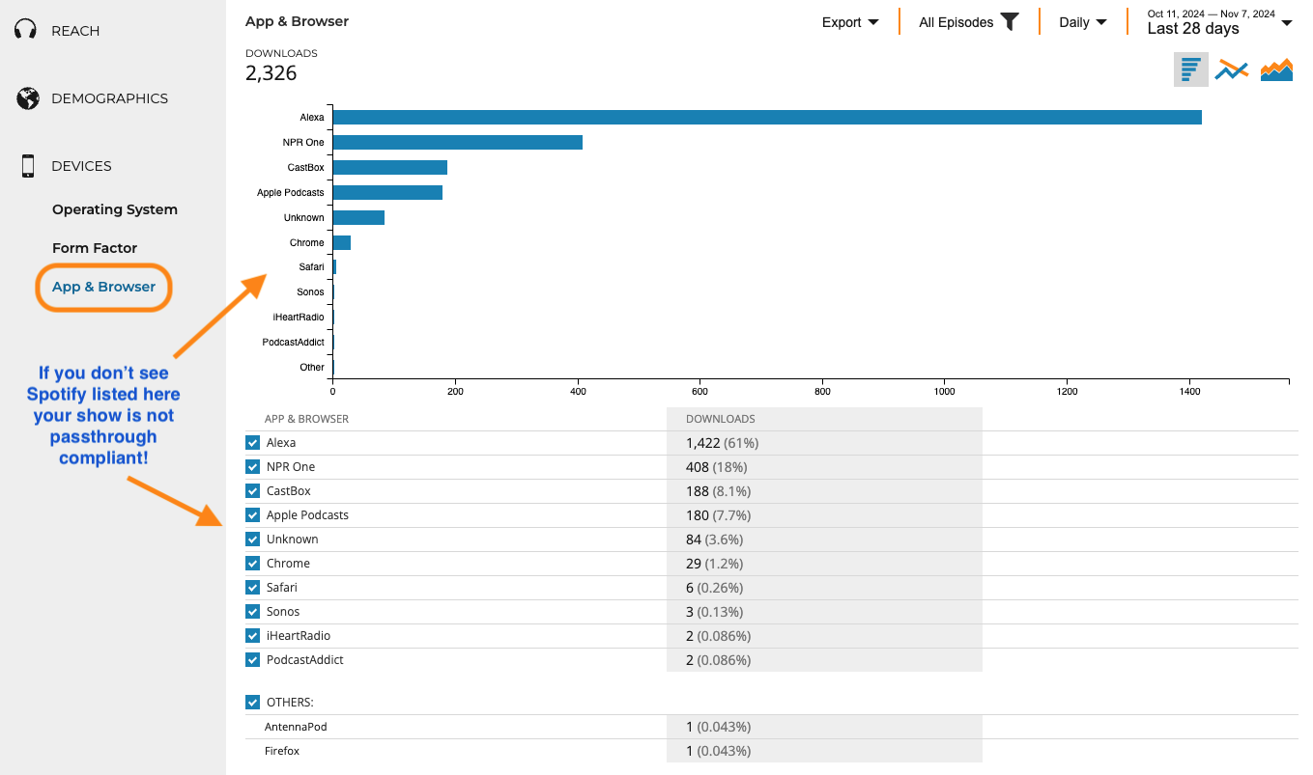
Task: Toggle the OTHERS checkbox
Action: pos(253,703)
